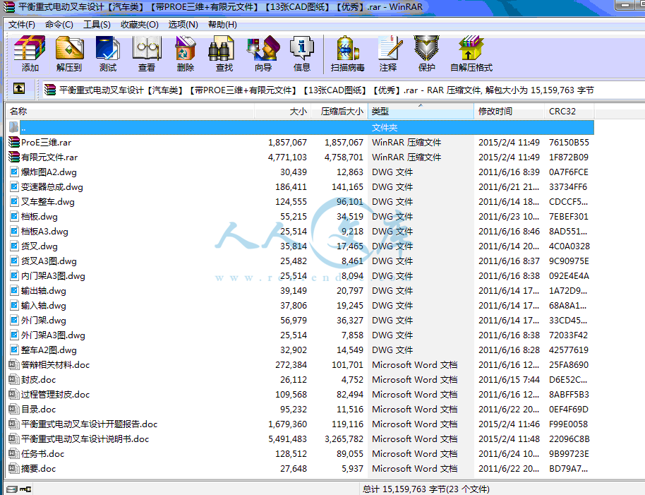
Task: Sort by CRC32 column header
Action: click(569, 111)
